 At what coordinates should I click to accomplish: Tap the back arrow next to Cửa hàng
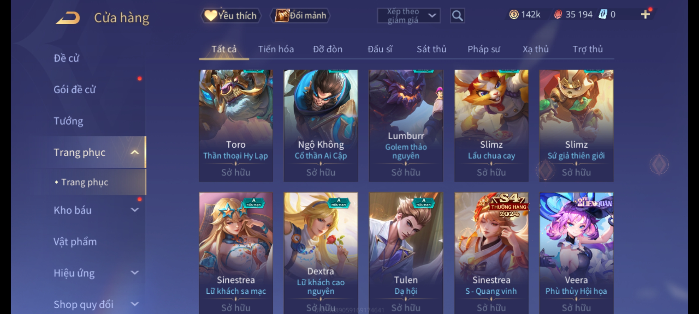68,18
